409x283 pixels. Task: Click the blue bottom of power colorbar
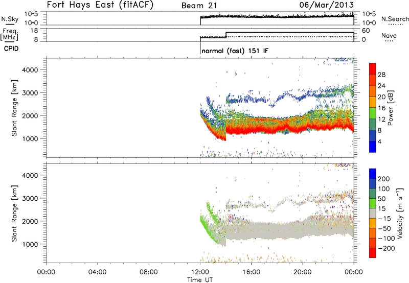tap(373, 147)
